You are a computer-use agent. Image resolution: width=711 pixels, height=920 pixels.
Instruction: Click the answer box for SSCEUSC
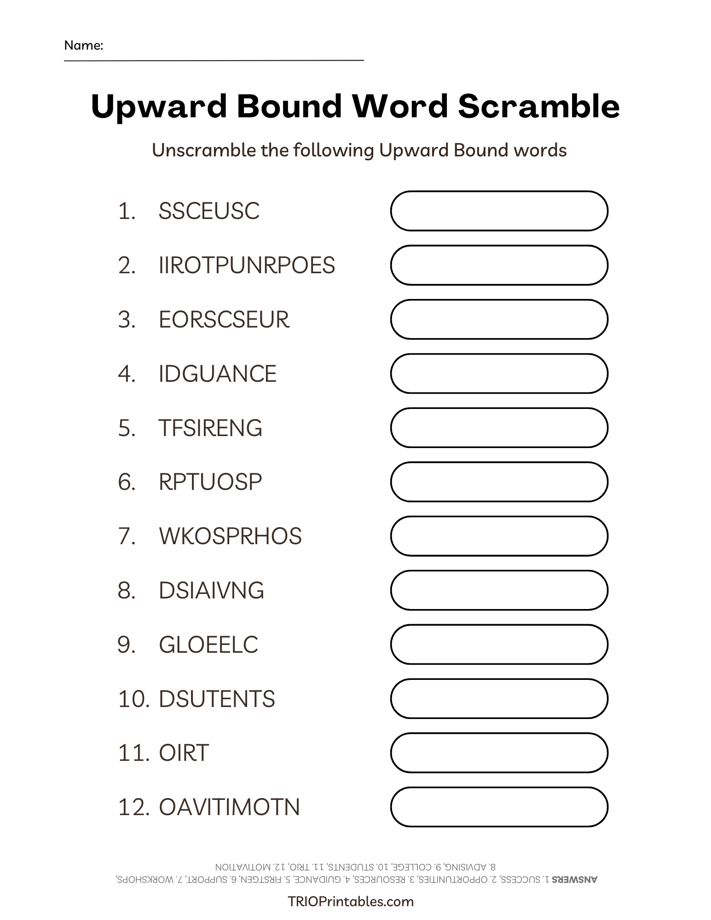(499, 211)
